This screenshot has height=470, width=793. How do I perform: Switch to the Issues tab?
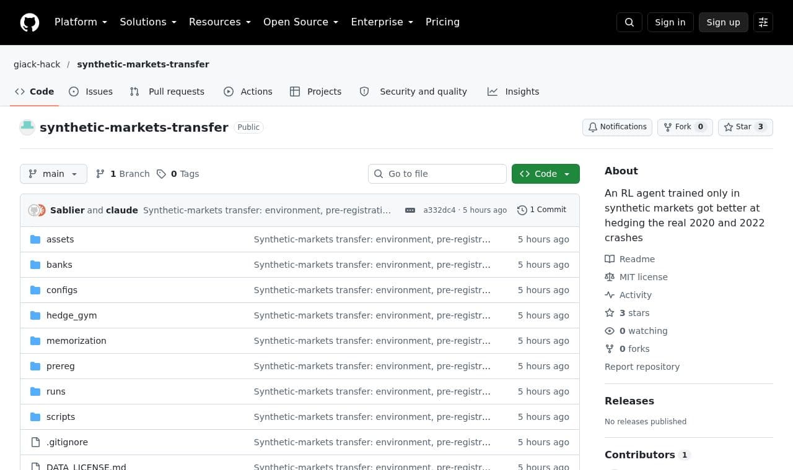tap(91, 92)
